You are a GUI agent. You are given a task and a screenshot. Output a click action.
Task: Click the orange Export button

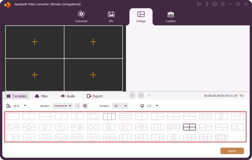pos(232,151)
